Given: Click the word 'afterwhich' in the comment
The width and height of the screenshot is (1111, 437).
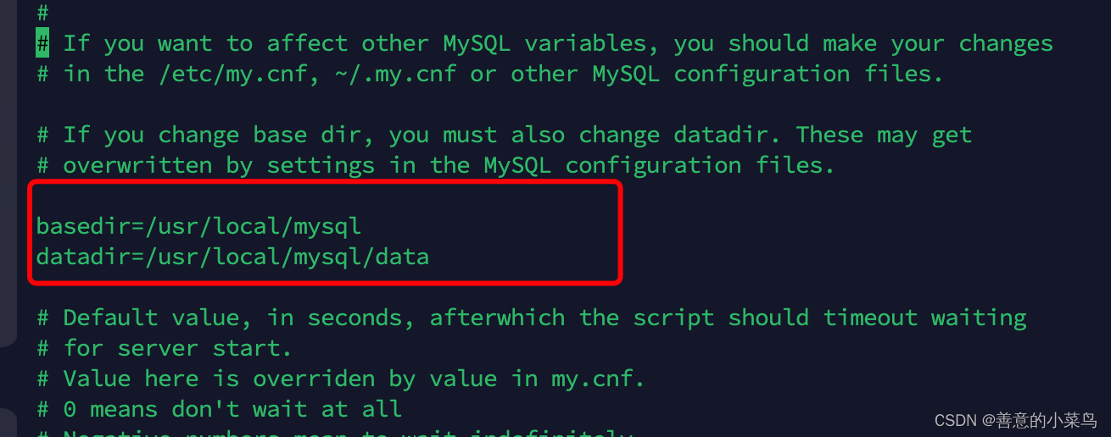Looking at the screenshot, I should [497, 318].
